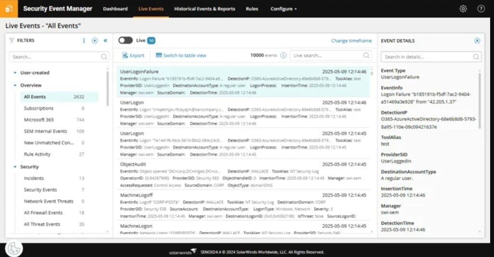494x257 pixels.
Task: Collapse the Overview filter group
Action: pyautogui.click(x=15, y=86)
